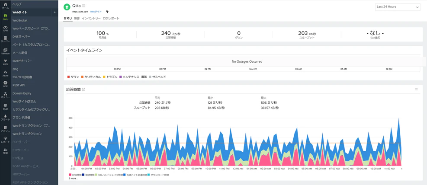
Task: Select Webサイト in the monitor list
Action: coord(31,12)
